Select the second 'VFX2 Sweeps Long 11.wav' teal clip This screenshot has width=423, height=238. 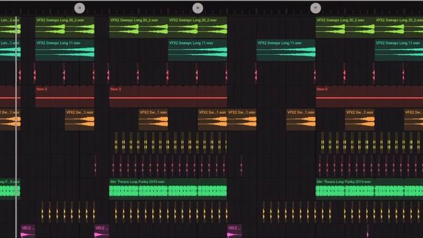(198, 50)
